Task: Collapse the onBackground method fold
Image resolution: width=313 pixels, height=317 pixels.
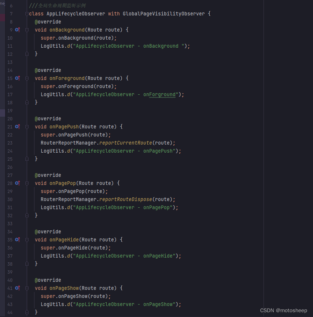Action: pyautogui.click(x=27, y=30)
